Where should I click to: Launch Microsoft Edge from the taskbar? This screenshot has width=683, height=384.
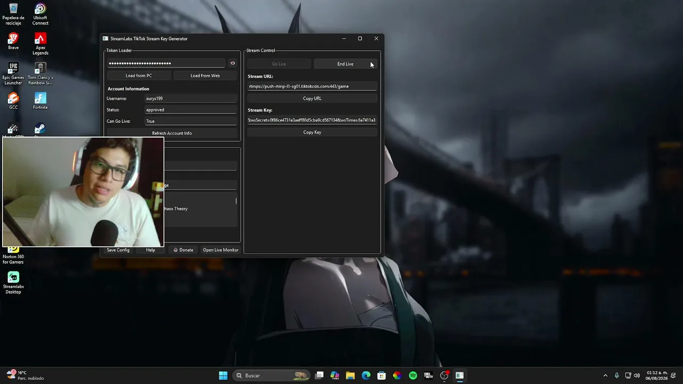point(366,375)
